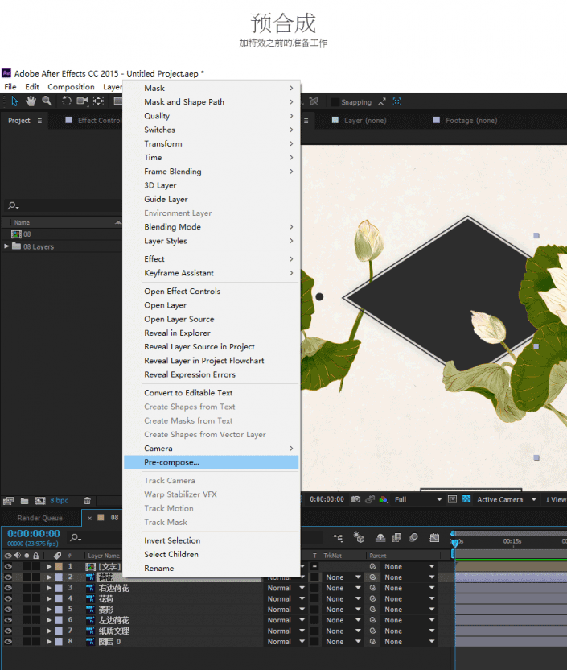Hide the 花苞 layer eye icon
The height and width of the screenshot is (670, 567).
8,598
